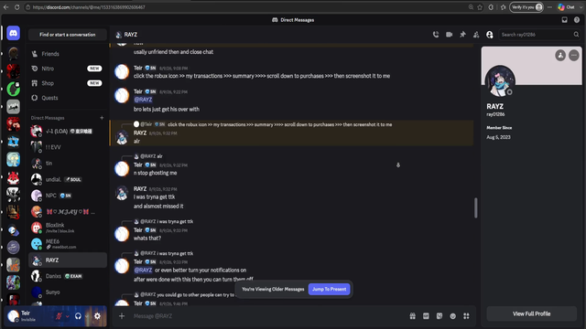The height and width of the screenshot is (329, 586).
Task: Click own Telr user panel avatar
Action: tap(14, 316)
